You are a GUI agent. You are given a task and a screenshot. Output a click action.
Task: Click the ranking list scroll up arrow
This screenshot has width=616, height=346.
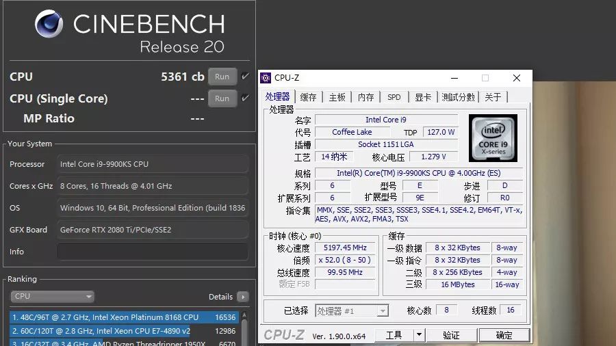(244, 315)
